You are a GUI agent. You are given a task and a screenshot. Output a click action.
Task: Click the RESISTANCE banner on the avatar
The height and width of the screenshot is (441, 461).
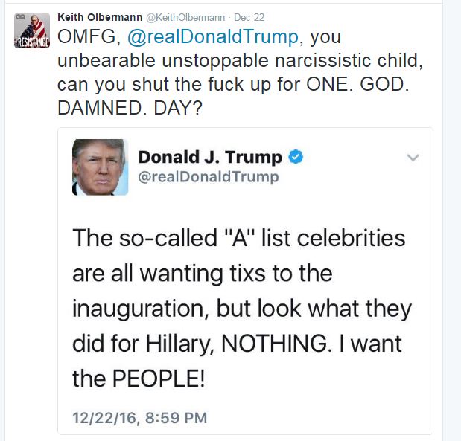31,44
